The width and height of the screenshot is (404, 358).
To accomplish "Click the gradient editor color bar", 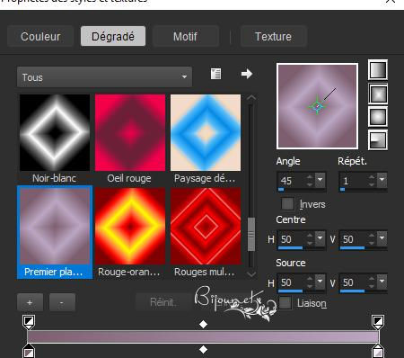I will pos(203,336).
